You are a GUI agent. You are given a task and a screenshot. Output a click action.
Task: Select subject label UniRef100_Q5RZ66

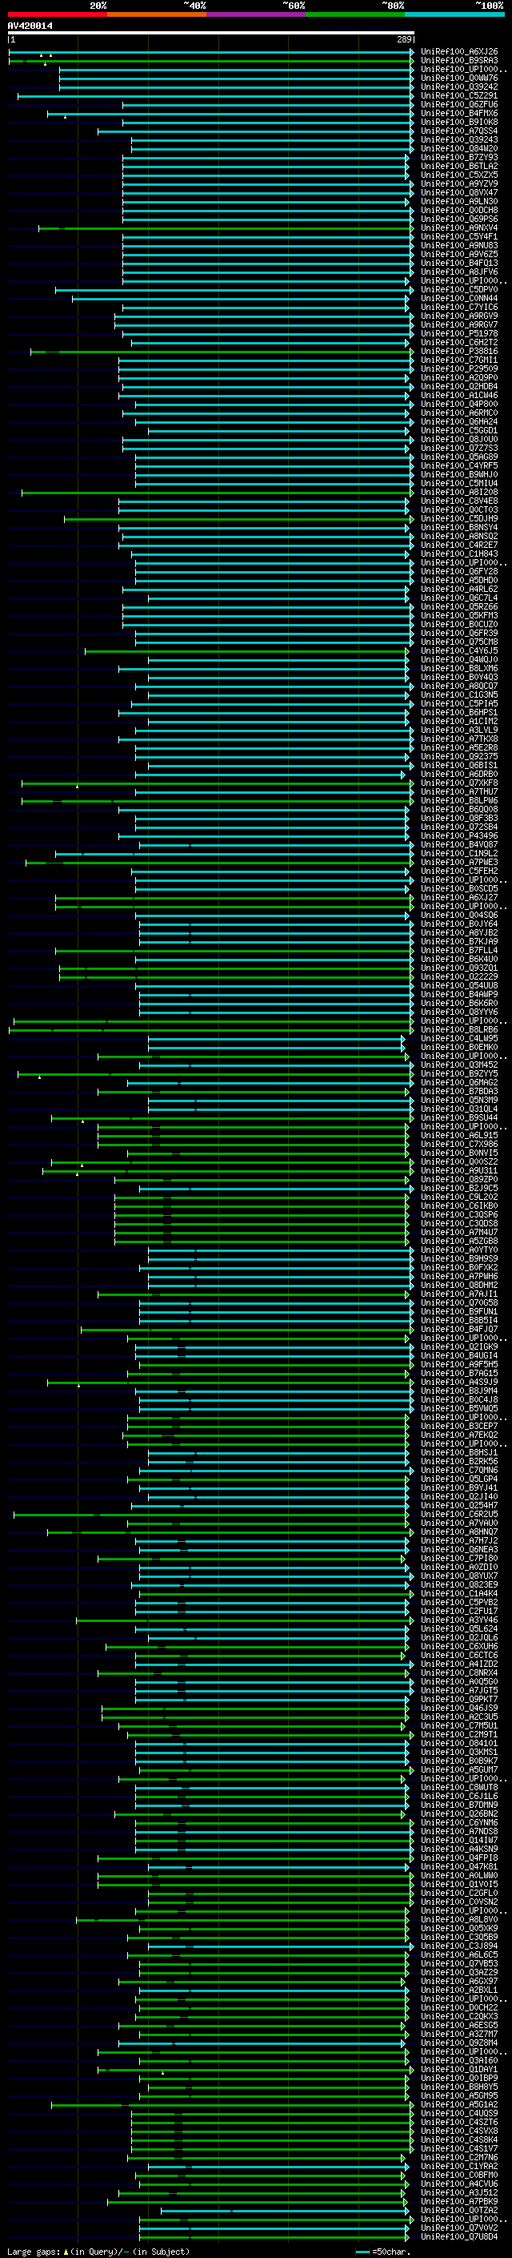459,606
